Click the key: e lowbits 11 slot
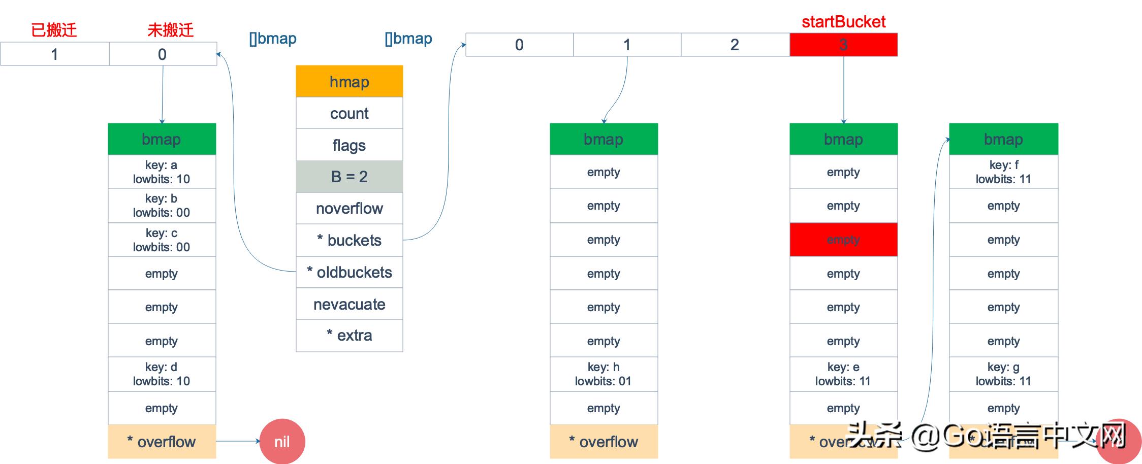This screenshot has width=1142, height=464. click(x=843, y=374)
